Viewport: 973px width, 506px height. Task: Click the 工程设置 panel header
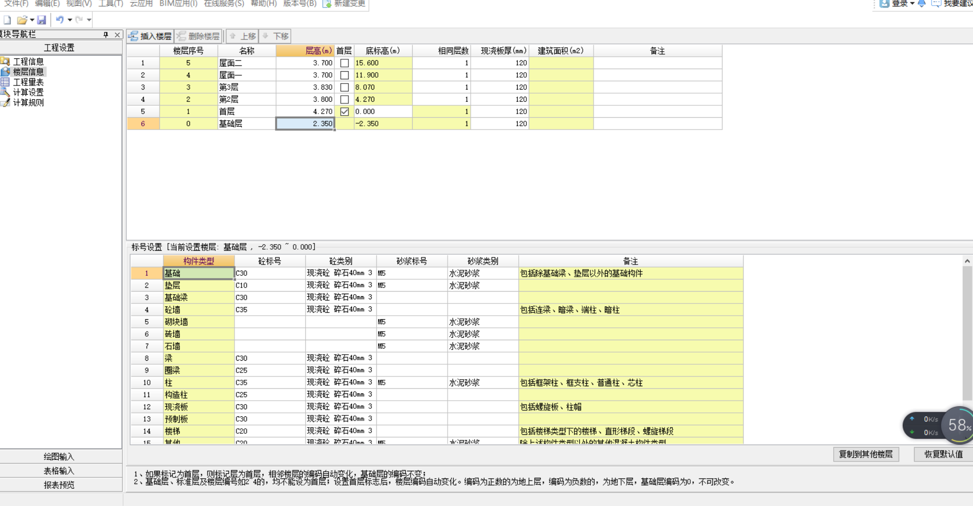tap(59, 48)
